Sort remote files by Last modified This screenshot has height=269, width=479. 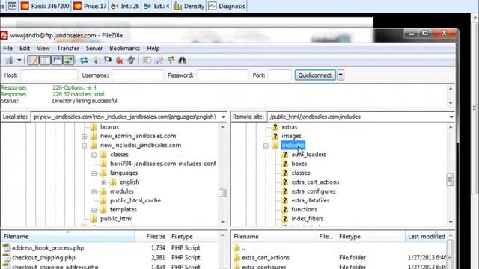427,237
